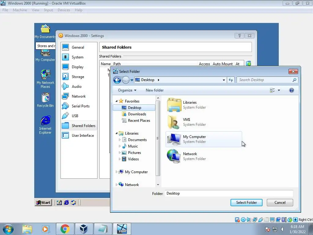Click the change view icon
Screen dimensions: 313x235
(x=272, y=90)
